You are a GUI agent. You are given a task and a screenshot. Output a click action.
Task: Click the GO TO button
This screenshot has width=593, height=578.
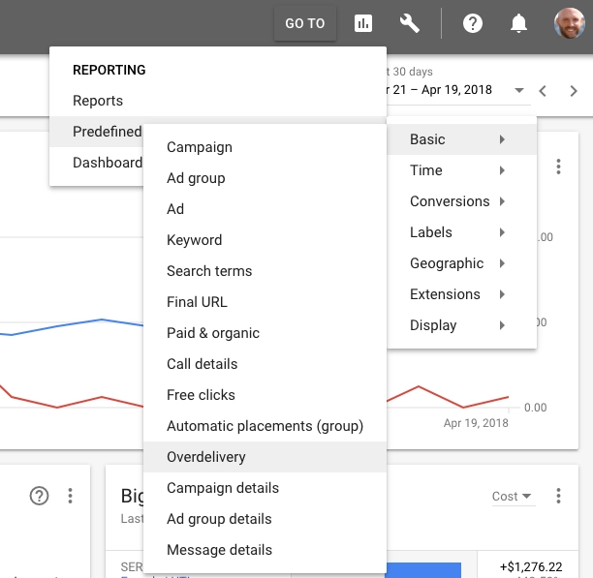click(x=305, y=23)
